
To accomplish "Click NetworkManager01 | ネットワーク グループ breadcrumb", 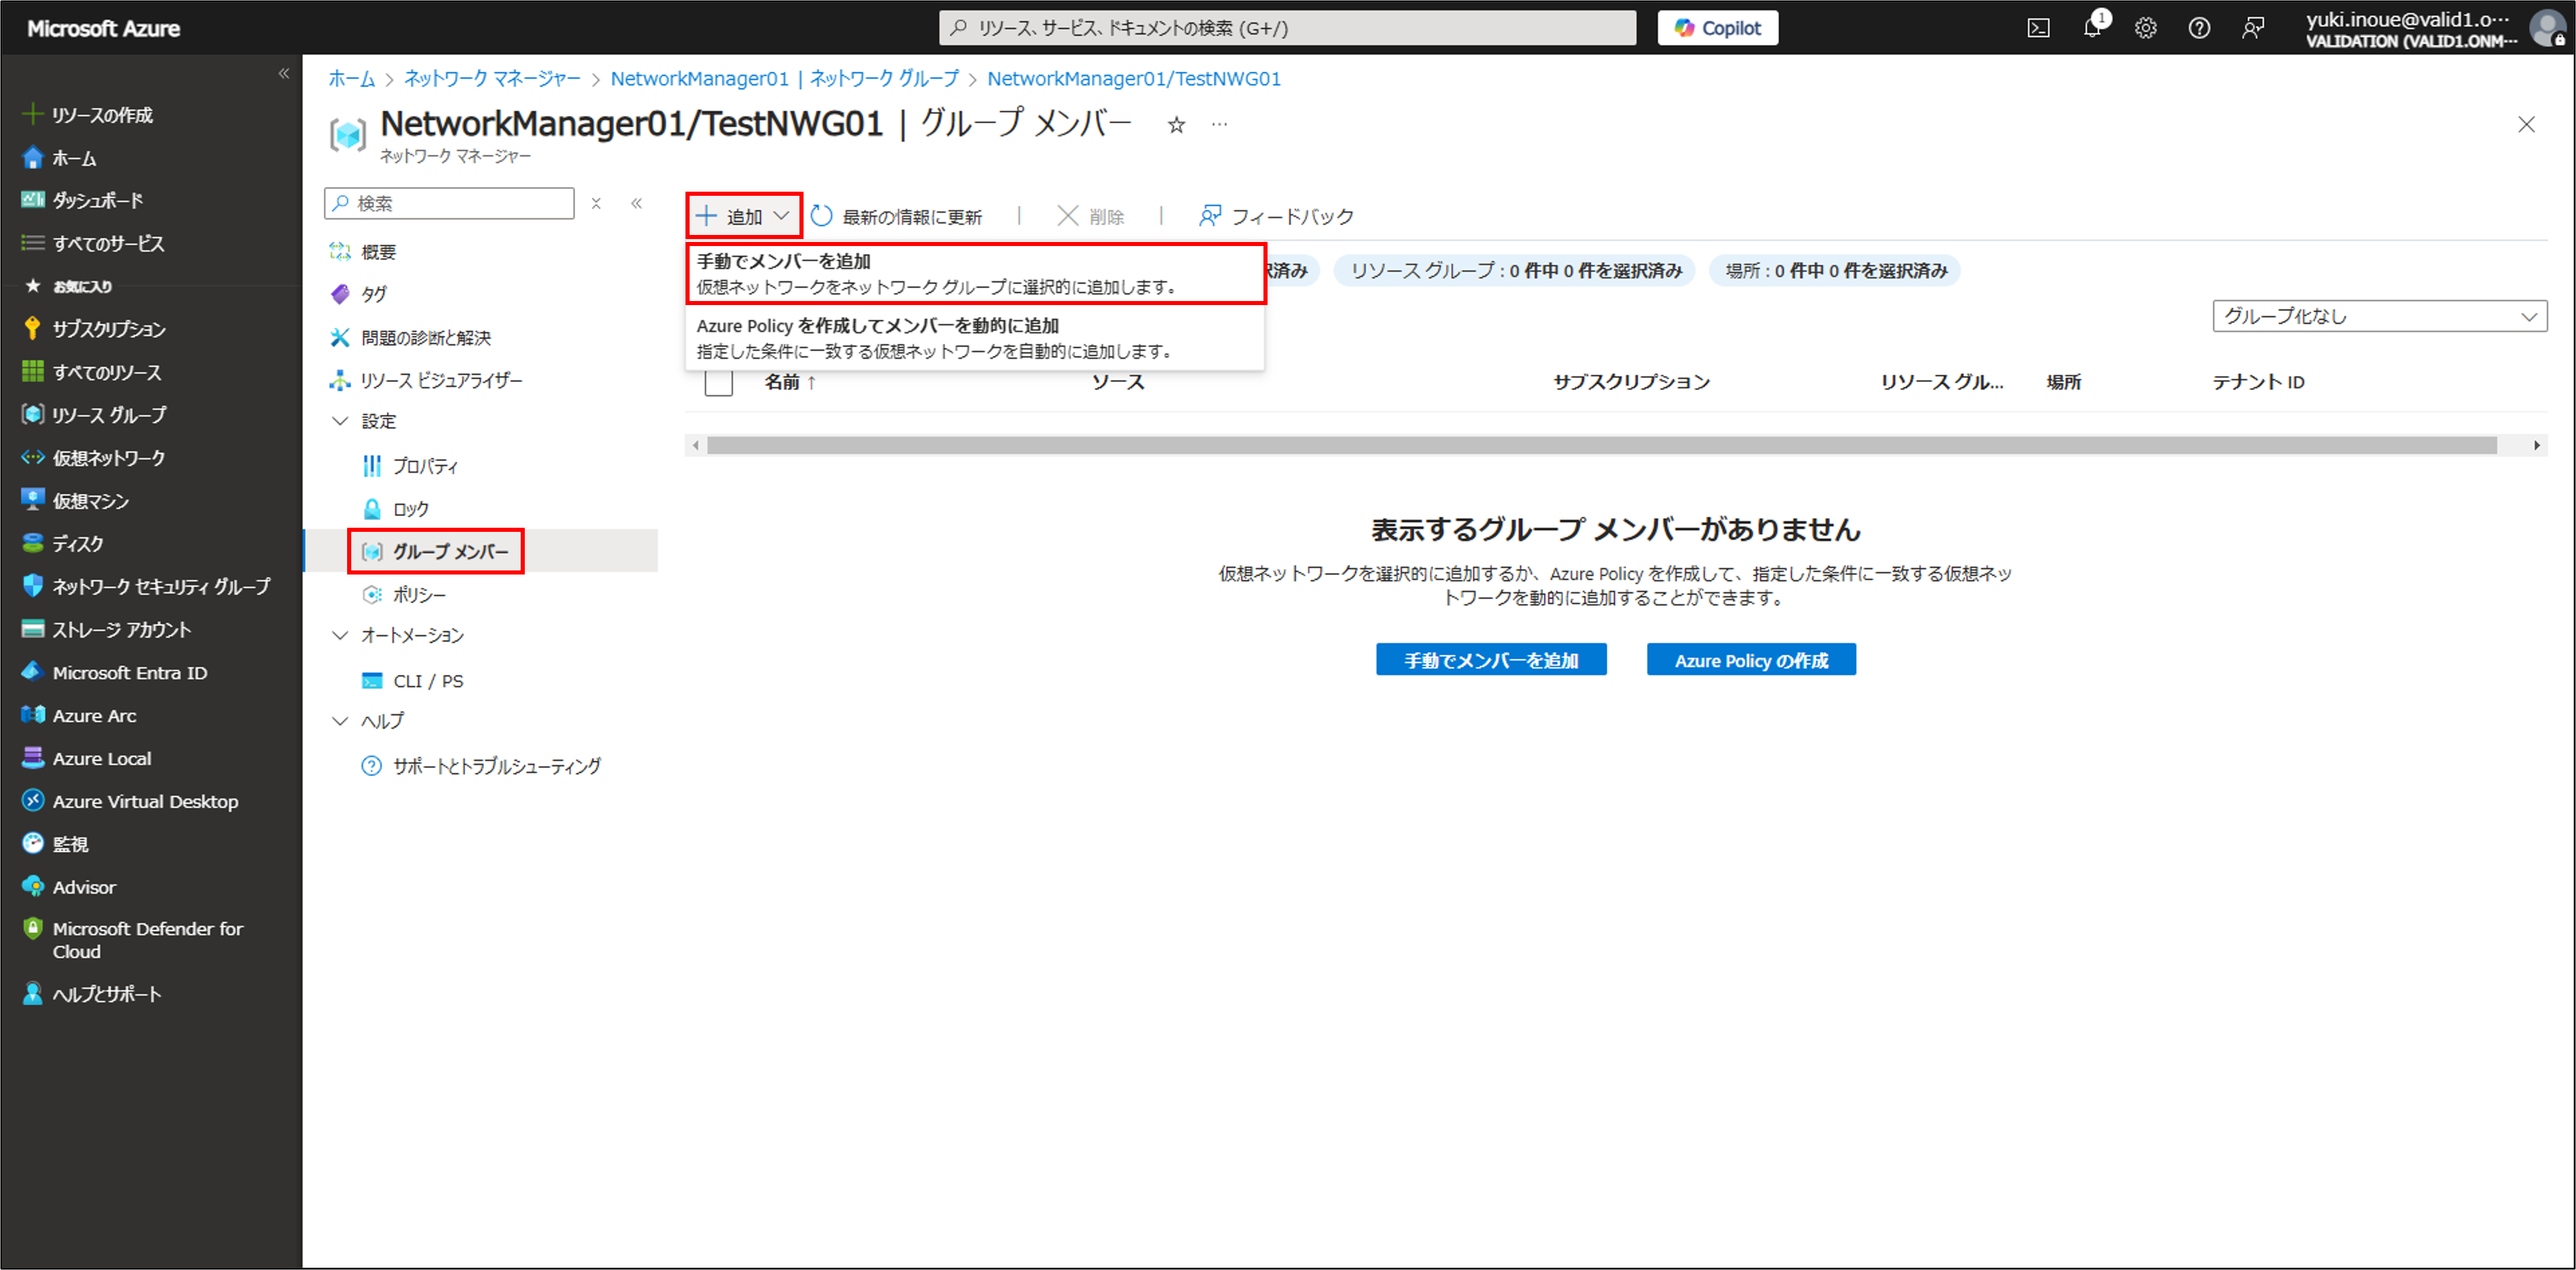I will tap(785, 79).
